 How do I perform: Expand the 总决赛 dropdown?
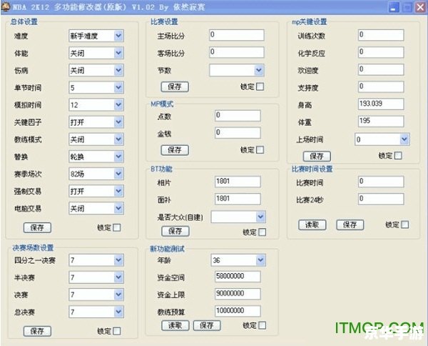(x=96, y=312)
